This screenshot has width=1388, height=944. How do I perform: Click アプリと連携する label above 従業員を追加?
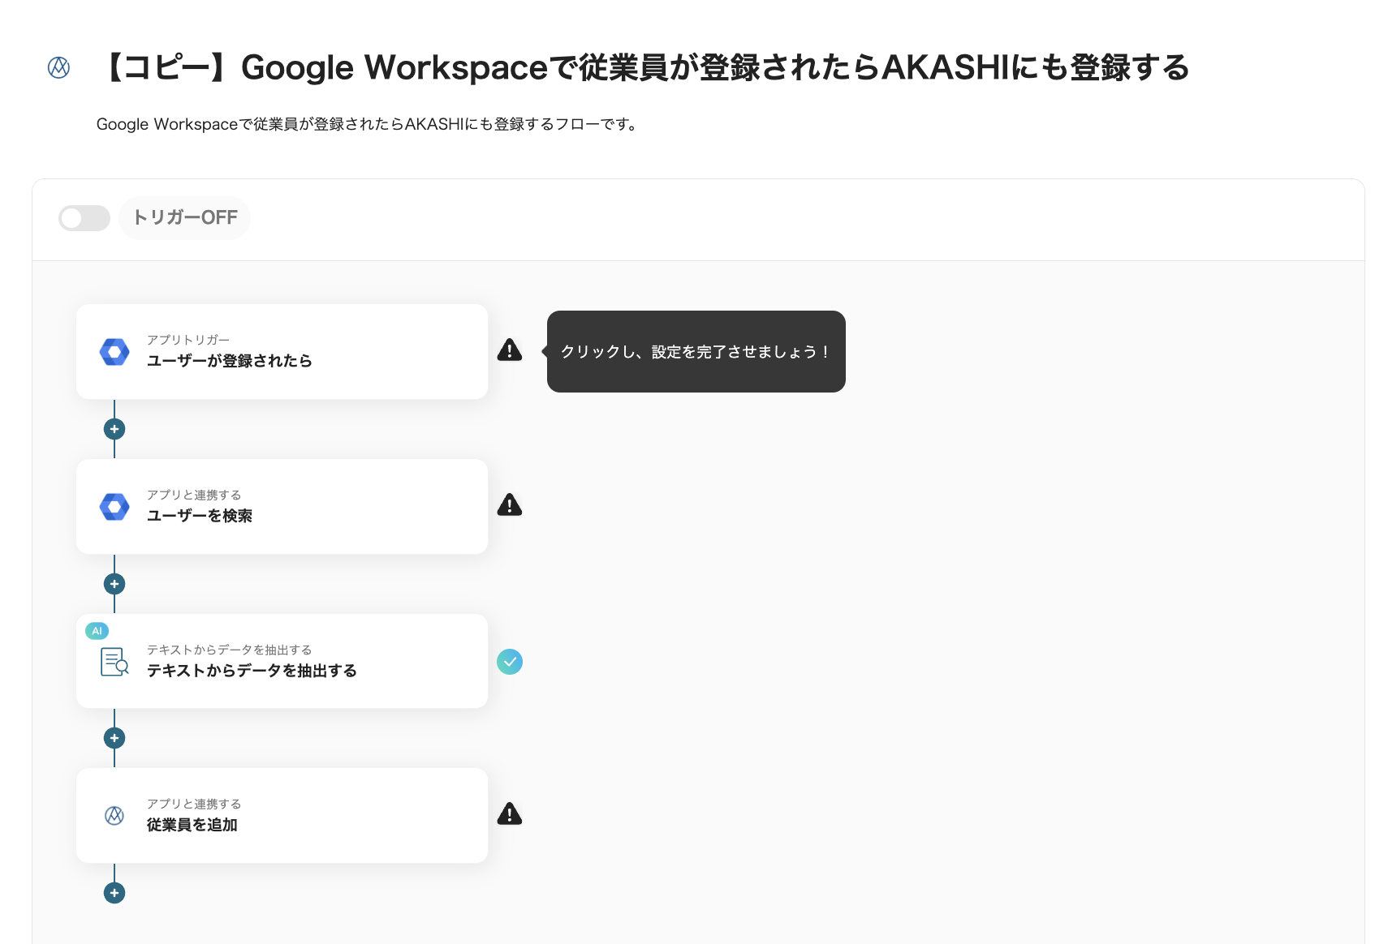[x=194, y=804]
